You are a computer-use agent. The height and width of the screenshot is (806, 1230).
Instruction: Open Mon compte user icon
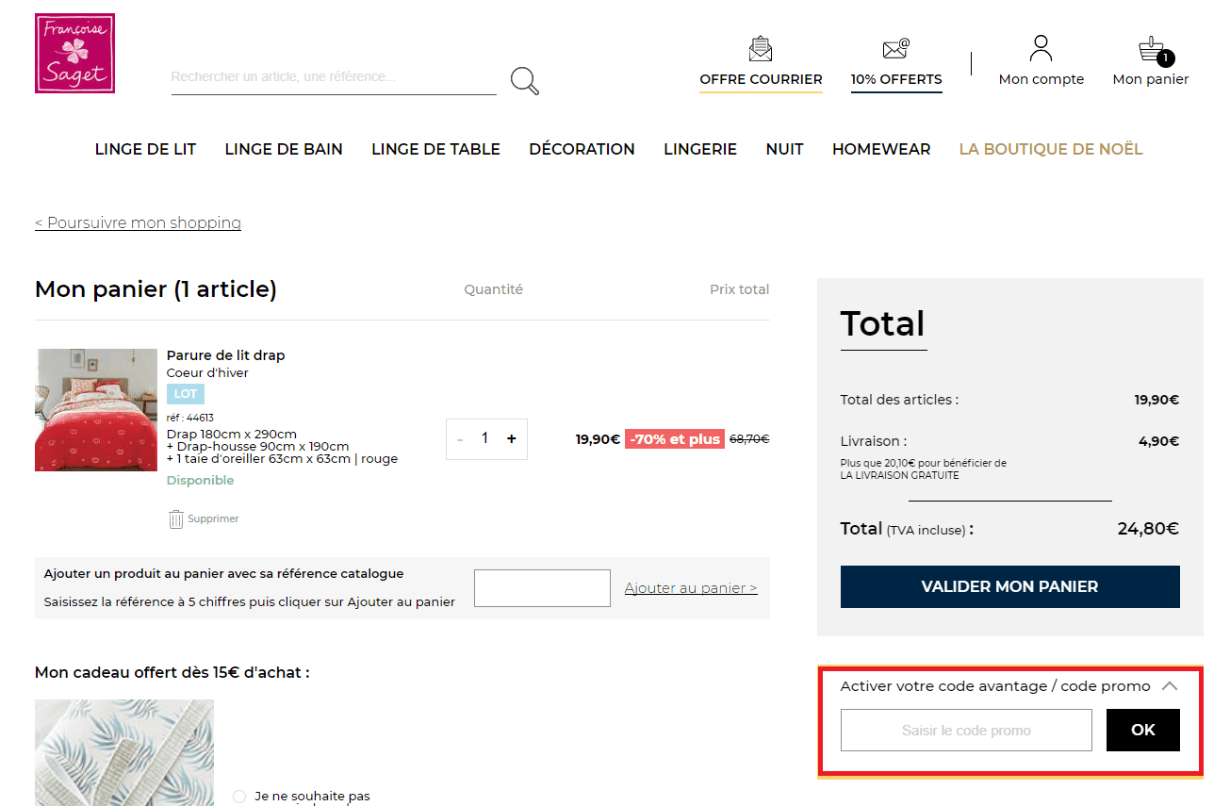tap(1041, 49)
